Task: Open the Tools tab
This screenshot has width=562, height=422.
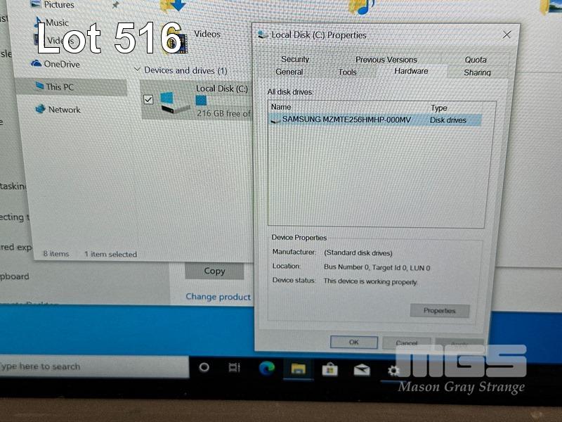Action: (347, 72)
